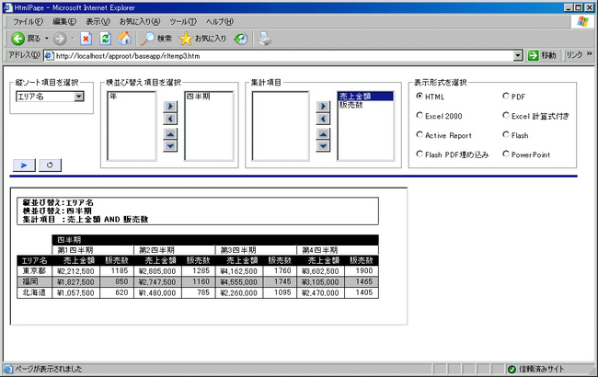Expand the address bar URL dropdown
Image resolution: width=598 pixels, height=377 pixels.
532,56
